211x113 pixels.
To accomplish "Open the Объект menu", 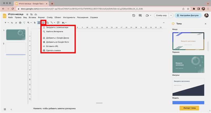I will (58, 18).
